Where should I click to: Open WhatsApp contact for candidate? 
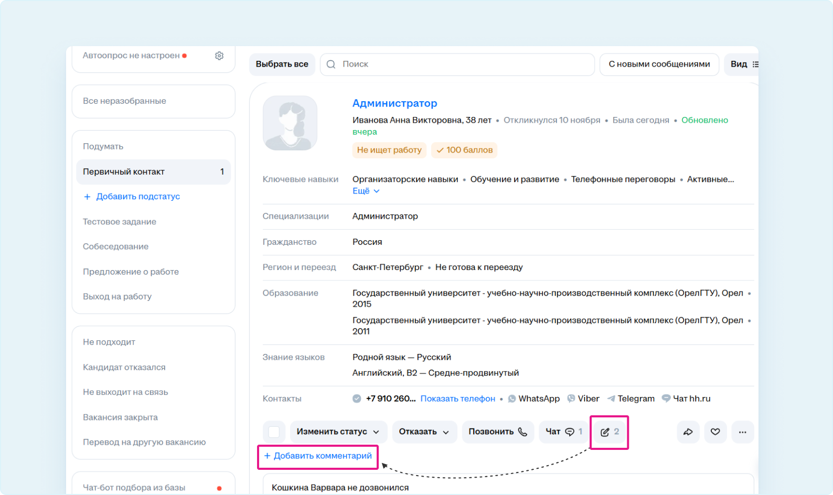point(533,399)
